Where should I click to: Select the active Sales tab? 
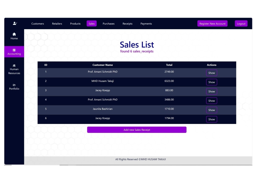click(x=92, y=23)
